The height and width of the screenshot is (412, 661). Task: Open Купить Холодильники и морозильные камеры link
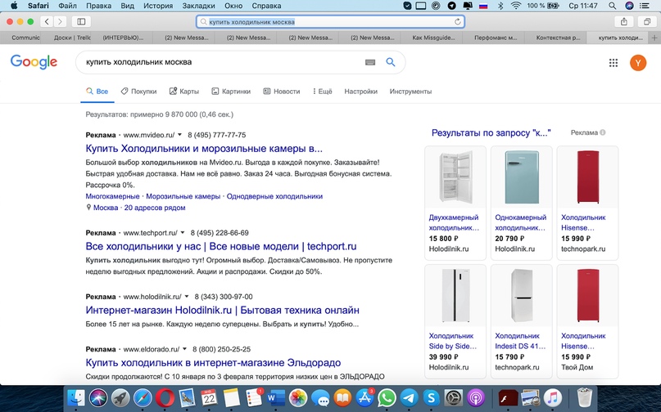pos(204,149)
